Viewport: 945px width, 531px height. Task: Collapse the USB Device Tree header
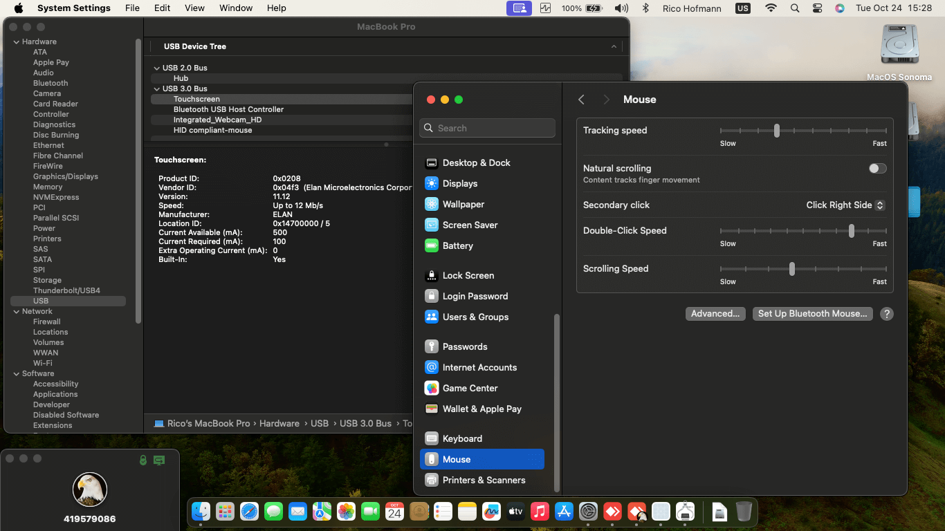(x=613, y=46)
